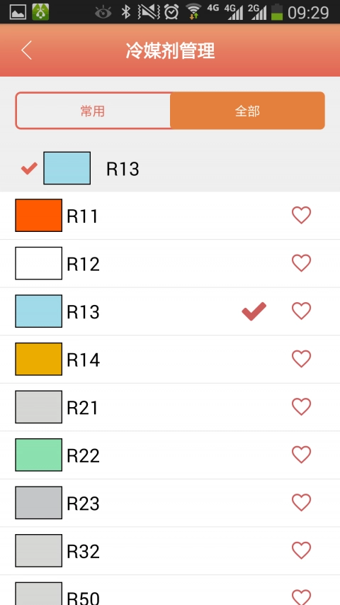Tap the selected R13 item at top

(x=170, y=168)
